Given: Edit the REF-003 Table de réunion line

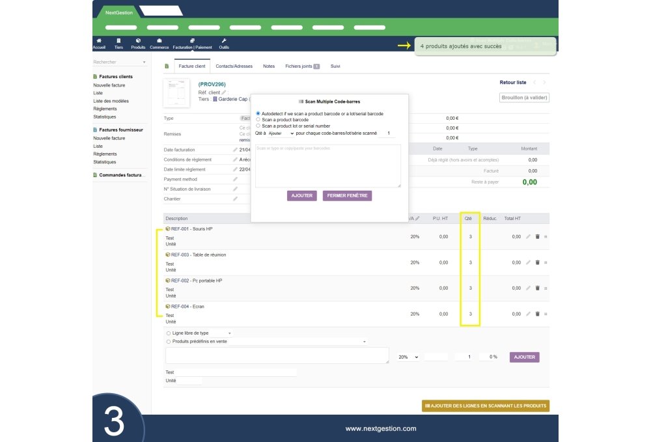Looking at the screenshot, I should (x=528, y=262).
